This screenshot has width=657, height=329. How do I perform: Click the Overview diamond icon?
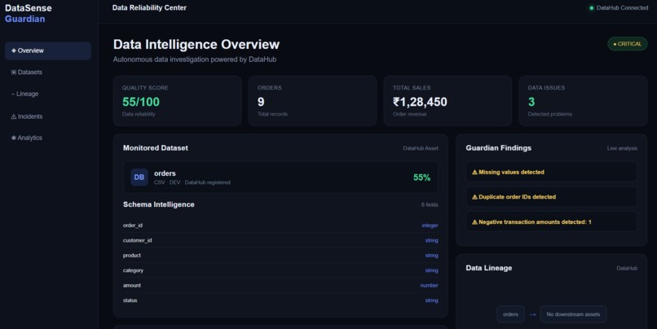click(x=14, y=50)
